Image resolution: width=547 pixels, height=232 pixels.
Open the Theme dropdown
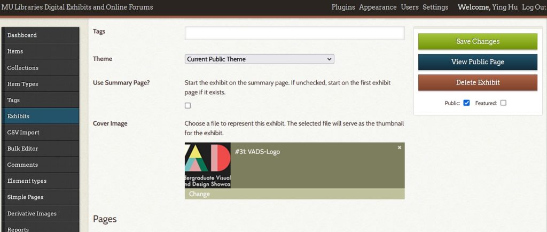tap(259, 59)
